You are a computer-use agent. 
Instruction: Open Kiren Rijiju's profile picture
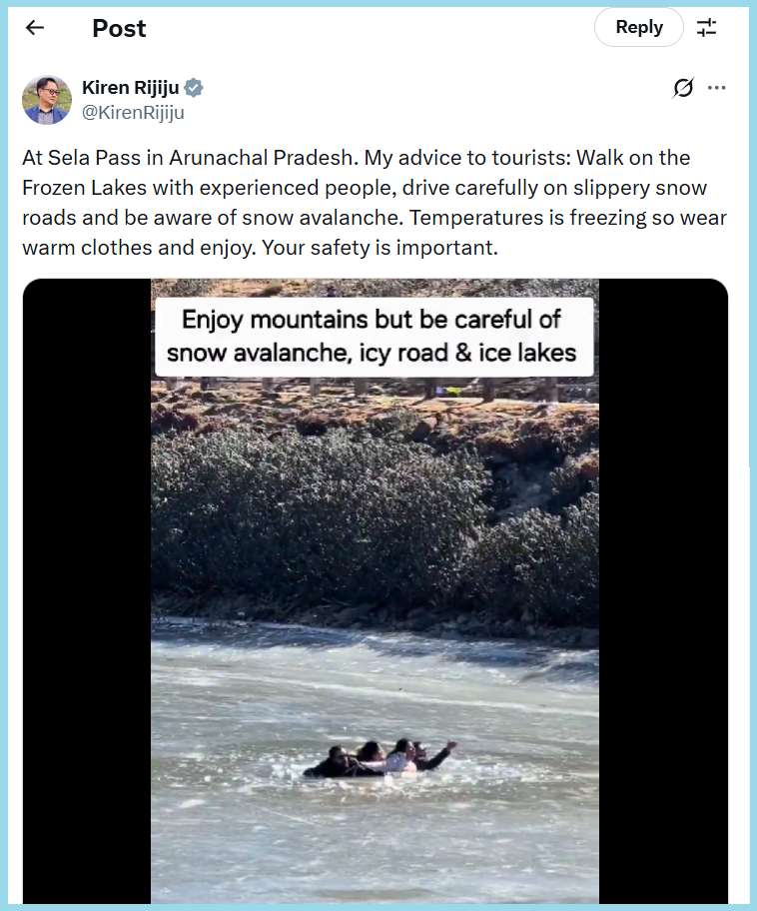(x=47, y=100)
